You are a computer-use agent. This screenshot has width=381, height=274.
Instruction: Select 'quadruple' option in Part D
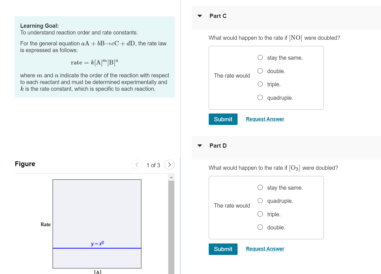pos(260,201)
